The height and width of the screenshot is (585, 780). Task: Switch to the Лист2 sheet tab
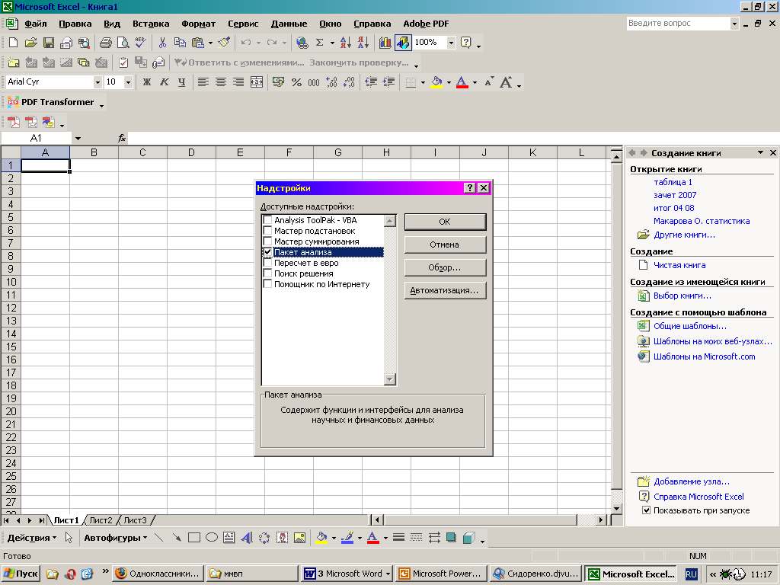tap(101, 520)
